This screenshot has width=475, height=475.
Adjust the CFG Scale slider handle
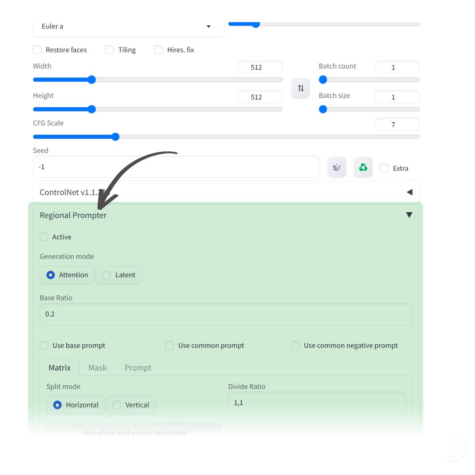(x=115, y=137)
